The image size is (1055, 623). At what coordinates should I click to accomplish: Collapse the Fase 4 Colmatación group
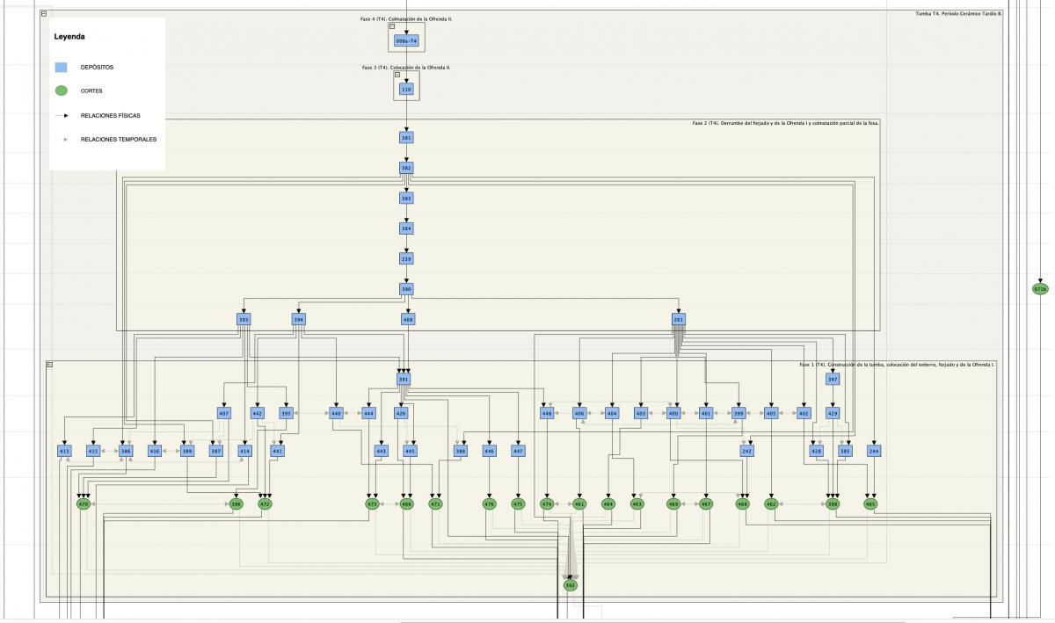click(392, 26)
